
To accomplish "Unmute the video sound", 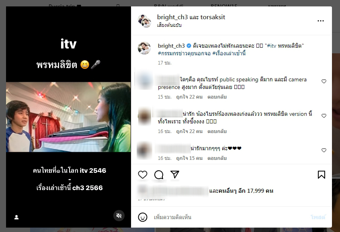I will click(x=119, y=216).
